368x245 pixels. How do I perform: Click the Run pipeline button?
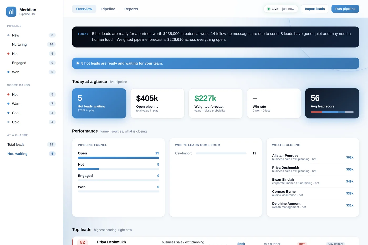coord(345,9)
